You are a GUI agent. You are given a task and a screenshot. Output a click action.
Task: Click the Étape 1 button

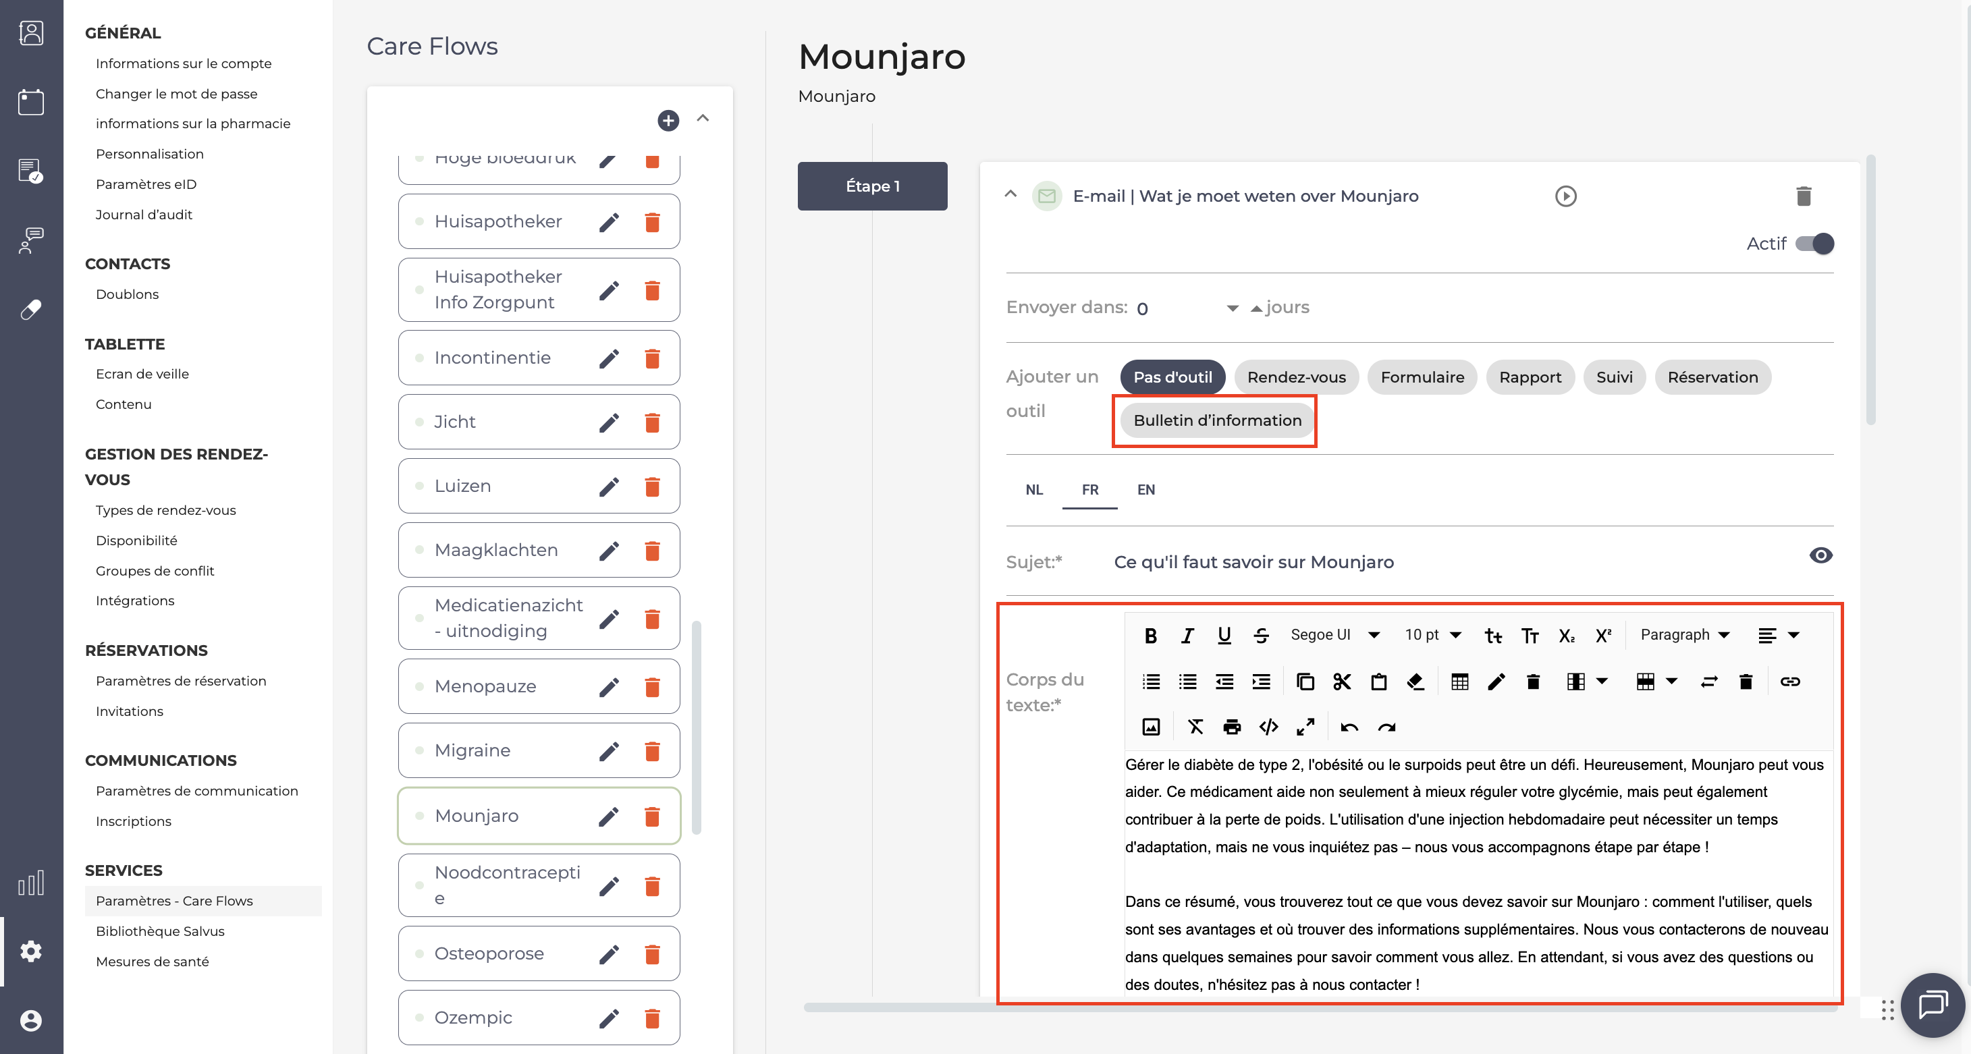click(872, 186)
